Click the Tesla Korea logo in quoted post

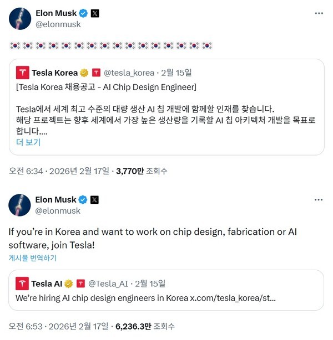(x=22, y=72)
